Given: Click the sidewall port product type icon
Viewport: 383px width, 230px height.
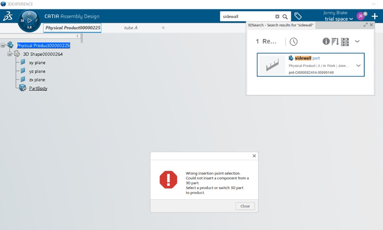Looking at the screenshot, I should [x=291, y=58].
